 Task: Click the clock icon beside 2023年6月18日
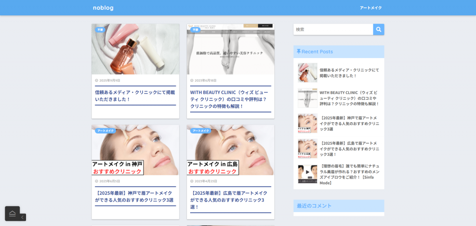point(192,80)
